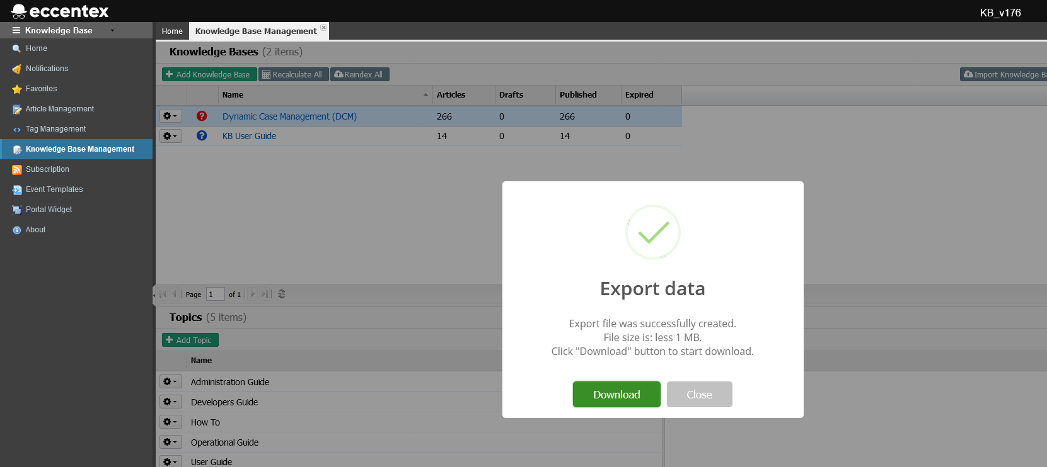Open gear menu for Dynamic Case Management row

point(170,116)
